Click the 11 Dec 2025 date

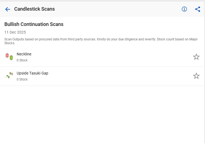(15, 32)
